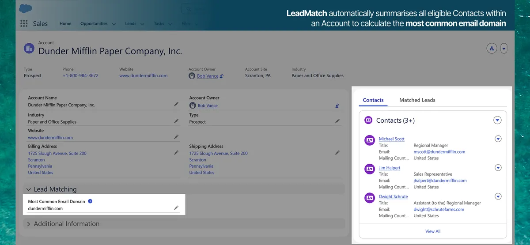Click the Contacts related list icon
Viewport: 530px width, 245px height.
tap(368, 120)
